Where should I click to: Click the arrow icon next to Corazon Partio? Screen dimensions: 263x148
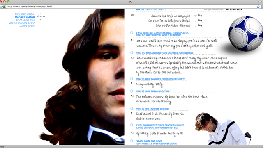195,20
